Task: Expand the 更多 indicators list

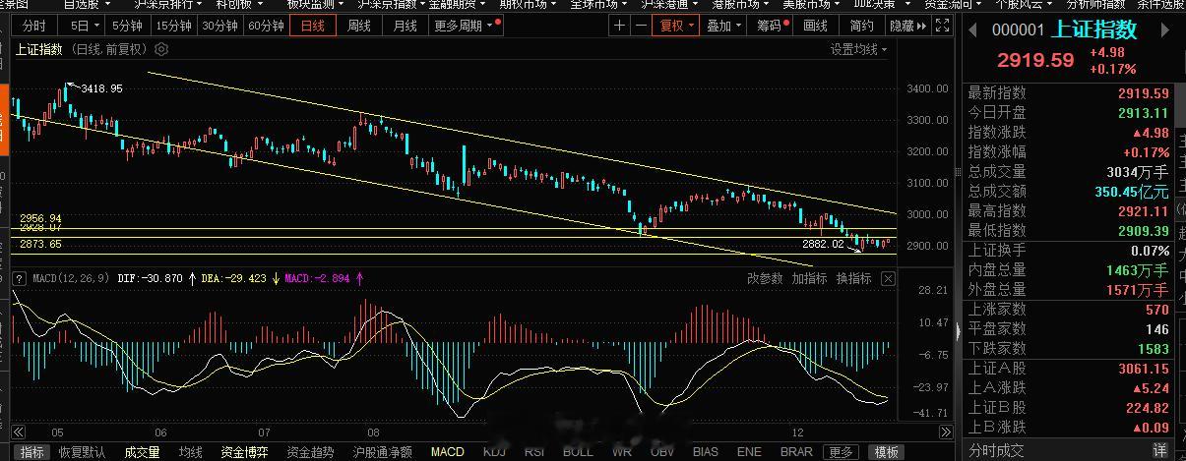Action: pyautogui.click(x=841, y=452)
